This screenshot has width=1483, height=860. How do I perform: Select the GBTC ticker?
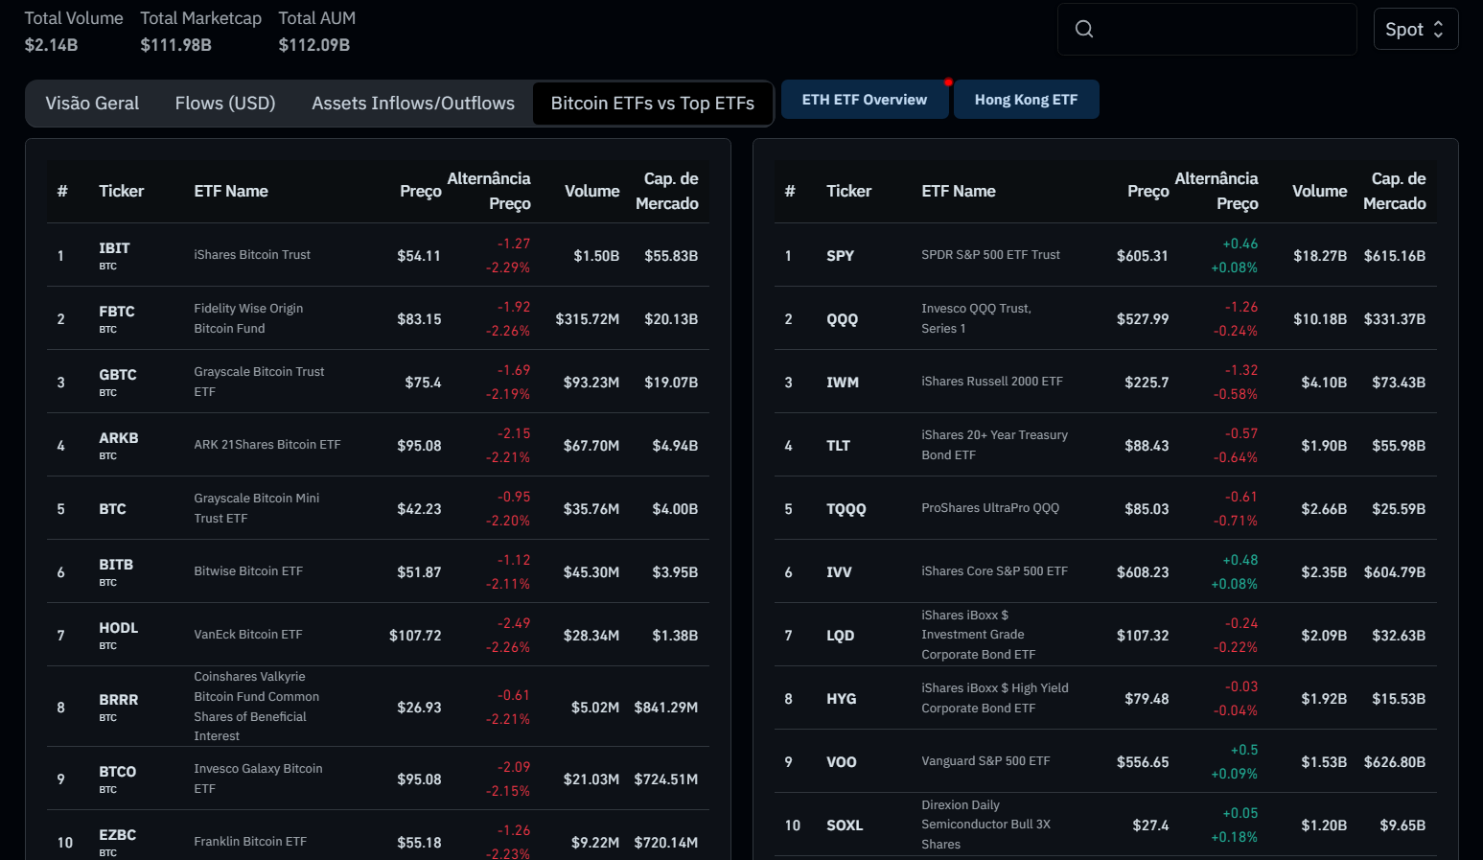(118, 375)
